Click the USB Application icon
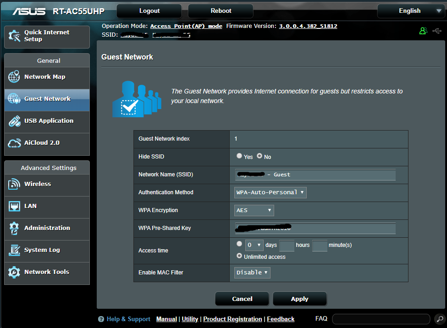Screen dimensions: 447x328 coord(14,121)
